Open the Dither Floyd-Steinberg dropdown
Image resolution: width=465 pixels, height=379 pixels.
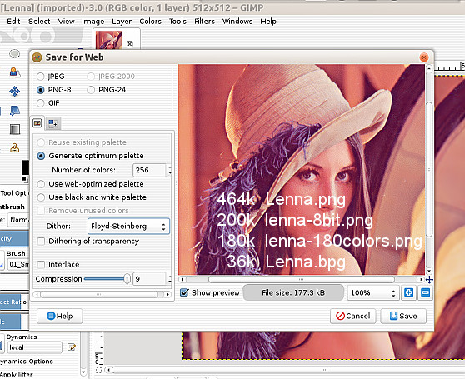point(128,227)
